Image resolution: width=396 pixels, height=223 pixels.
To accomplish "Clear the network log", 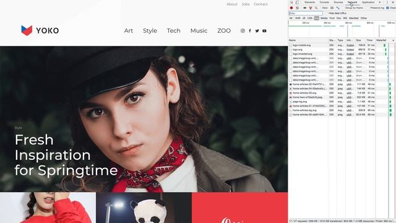I will (x=297, y=8).
